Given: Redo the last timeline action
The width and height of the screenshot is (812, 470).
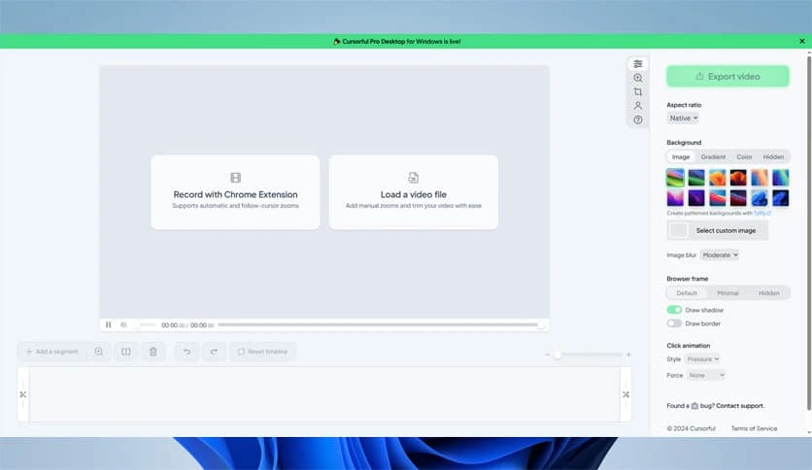Looking at the screenshot, I should 214,352.
